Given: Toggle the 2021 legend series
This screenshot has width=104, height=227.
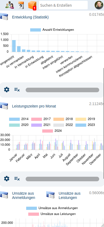Looking at the screenshot, I should point(41,125).
